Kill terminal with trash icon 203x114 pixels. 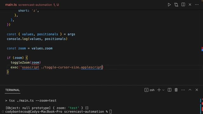tap(176, 90)
